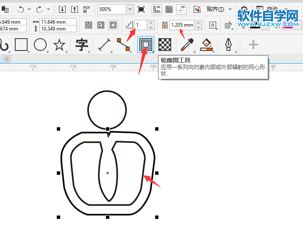Click the bottom-right selection handle
This screenshot has height=235, width=303.
pos(157,217)
